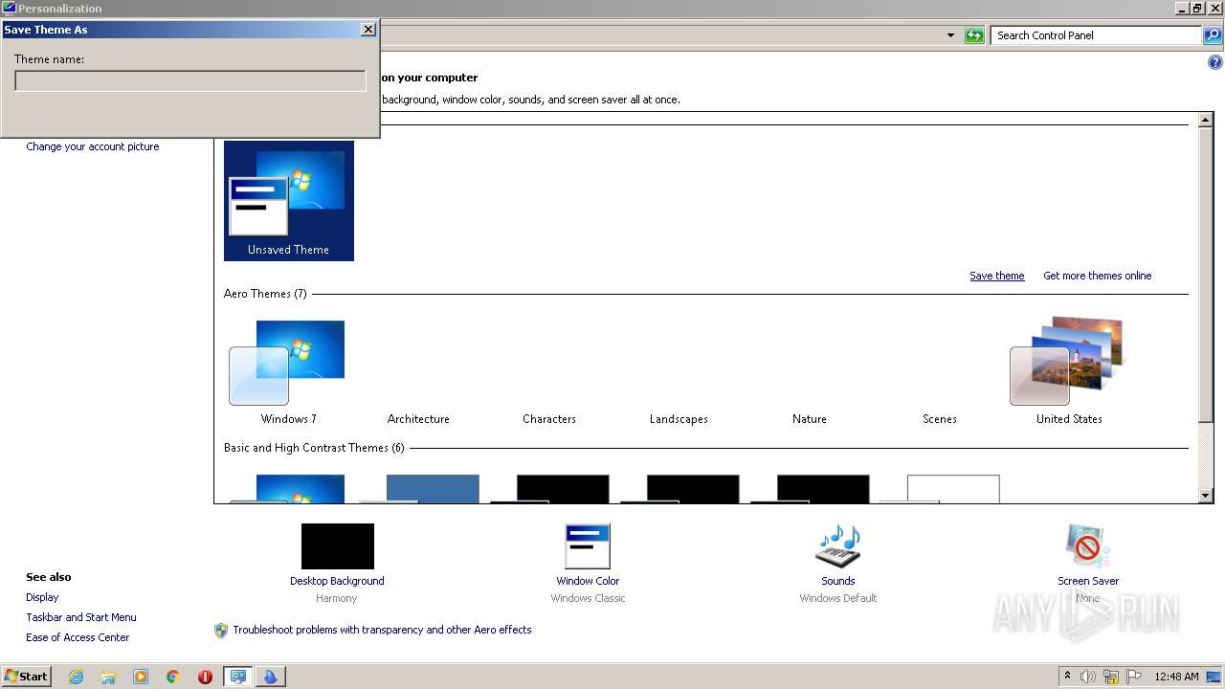Screen dimensions: 1225x689
Task: Click the shield icon beside Troubleshoot problems
Action: tap(221, 630)
